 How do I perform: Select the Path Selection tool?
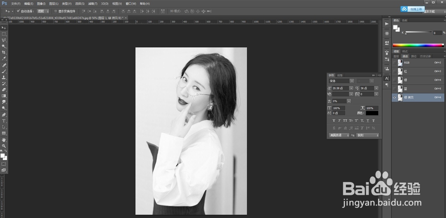pyautogui.click(x=4, y=127)
